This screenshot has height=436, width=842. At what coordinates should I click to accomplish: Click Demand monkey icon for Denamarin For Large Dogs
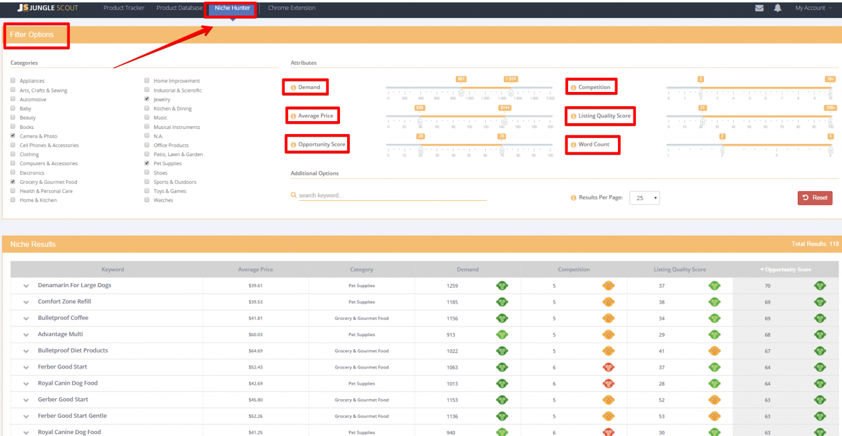502,285
